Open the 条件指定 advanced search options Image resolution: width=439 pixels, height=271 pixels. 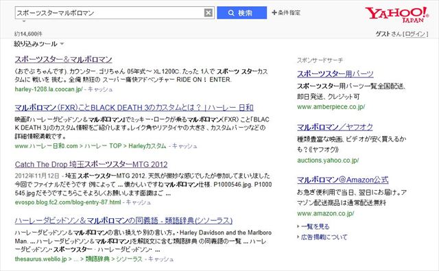click(x=286, y=12)
